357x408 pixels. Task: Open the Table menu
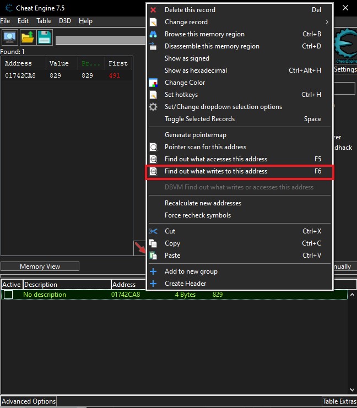44,21
